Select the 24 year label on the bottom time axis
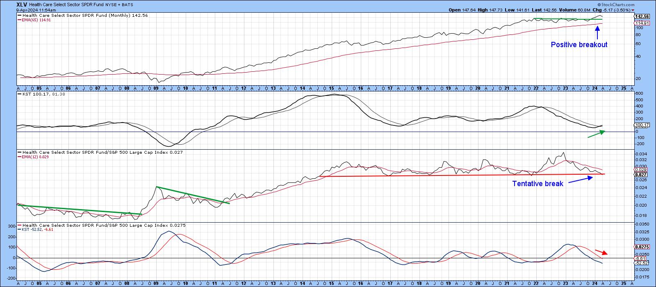Image resolution: width=656 pixels, height=287 pixels. click(x=595, y=283)
